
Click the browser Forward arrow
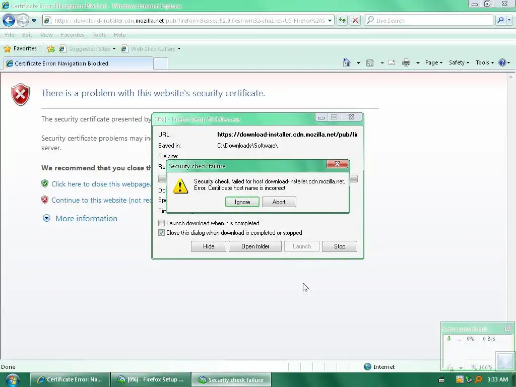[23, 20]
